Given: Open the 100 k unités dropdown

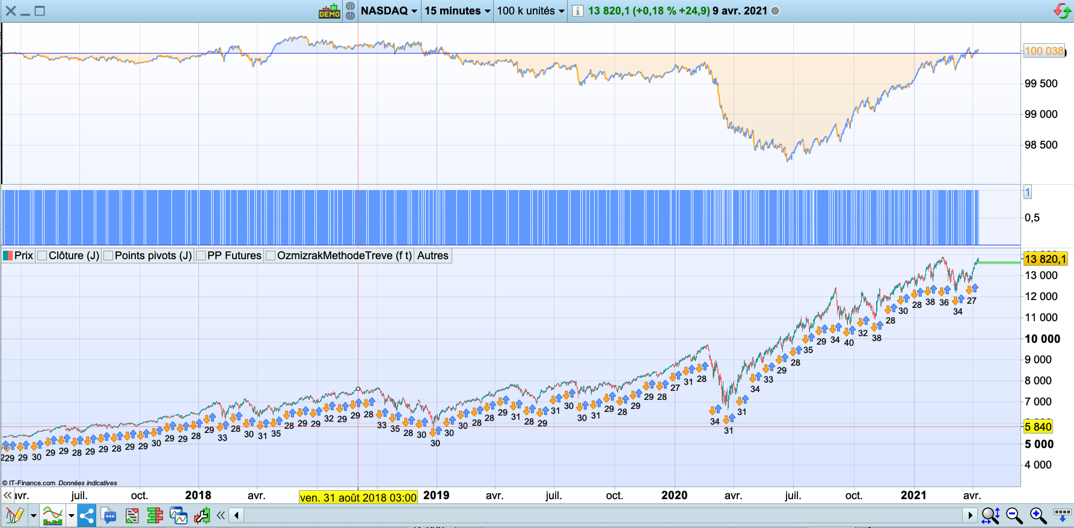Looking at the screenshot, I should point(531,11).
